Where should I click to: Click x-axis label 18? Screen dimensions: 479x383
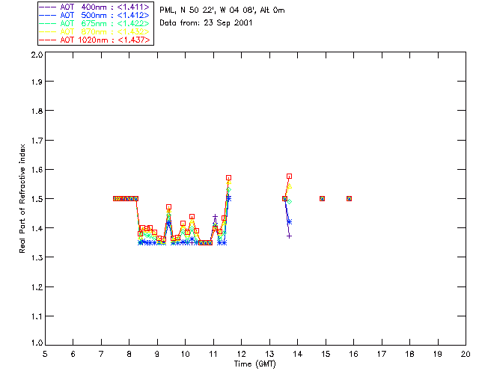[x=409, y=354]
